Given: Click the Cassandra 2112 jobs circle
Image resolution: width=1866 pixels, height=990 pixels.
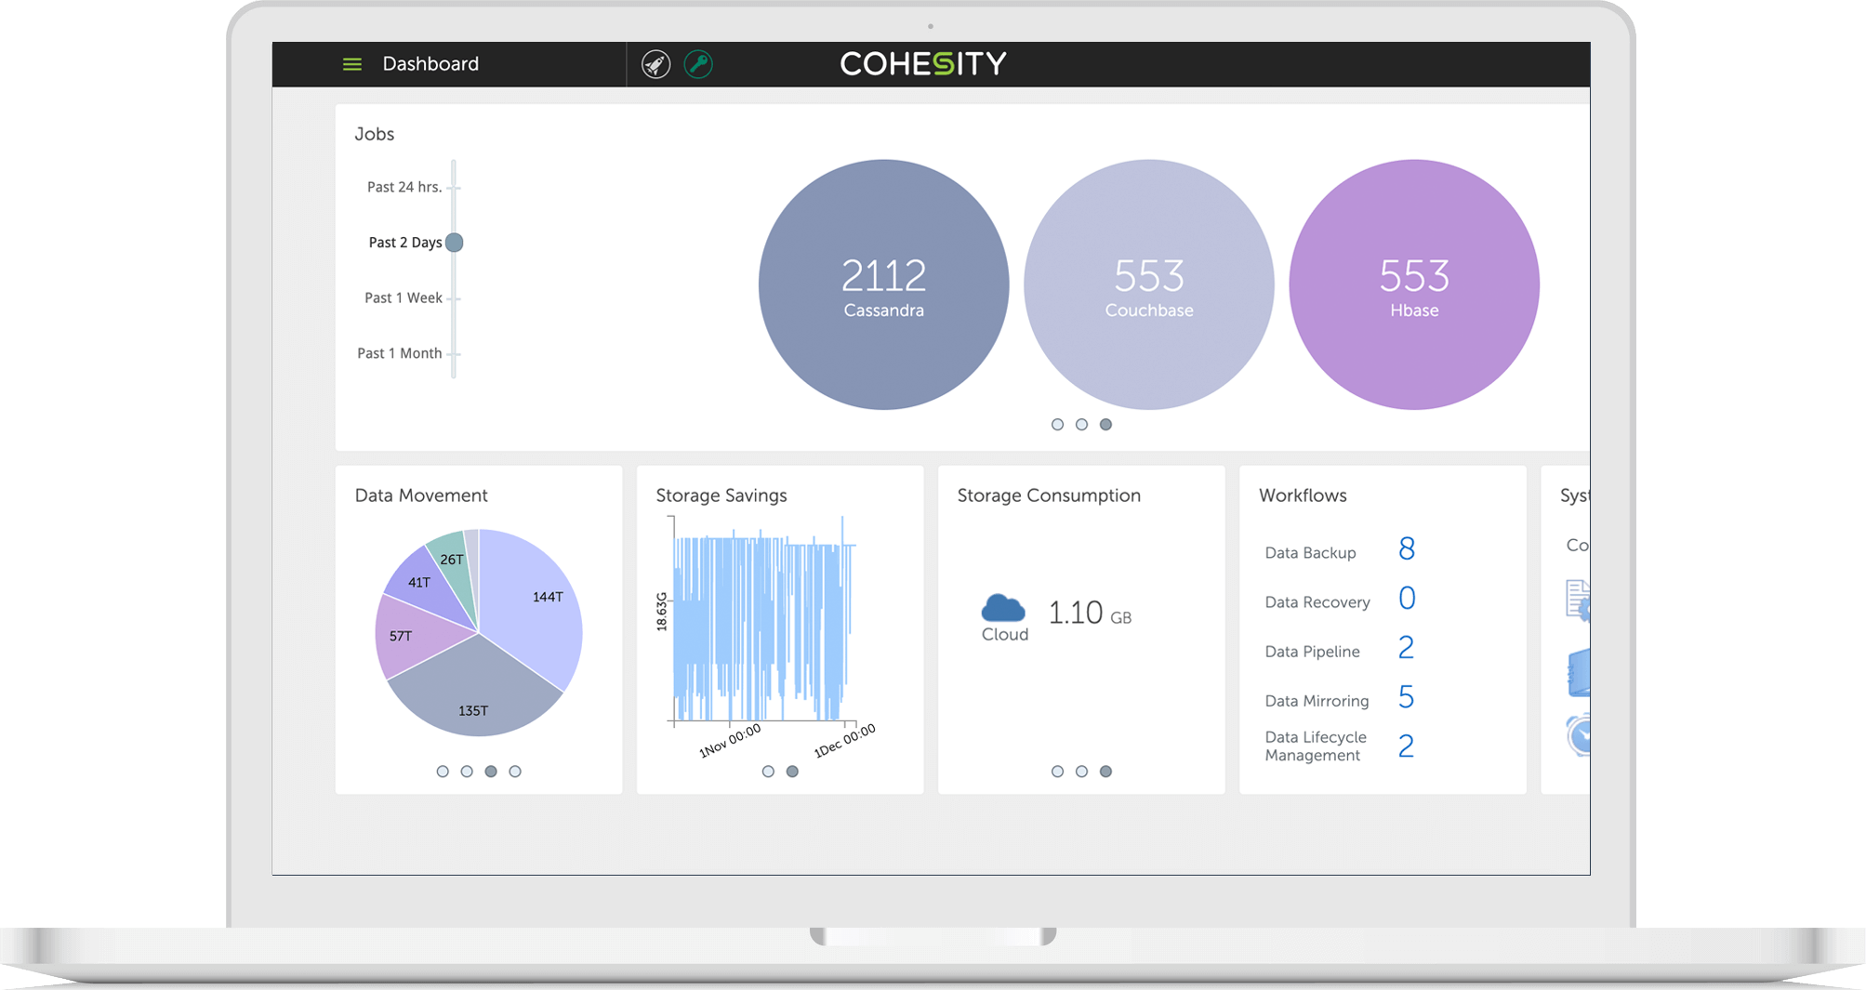Looking at the screenshot, I should coord(883,284).
